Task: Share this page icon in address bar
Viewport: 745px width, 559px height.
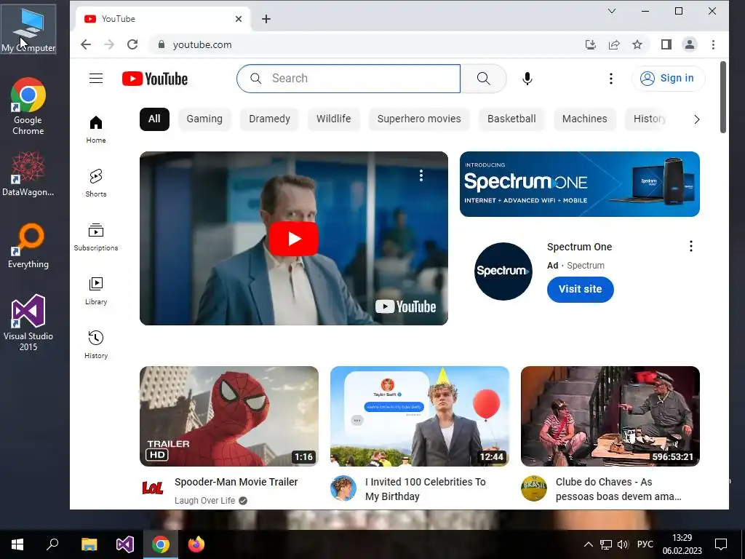Action: coord(614,44)
